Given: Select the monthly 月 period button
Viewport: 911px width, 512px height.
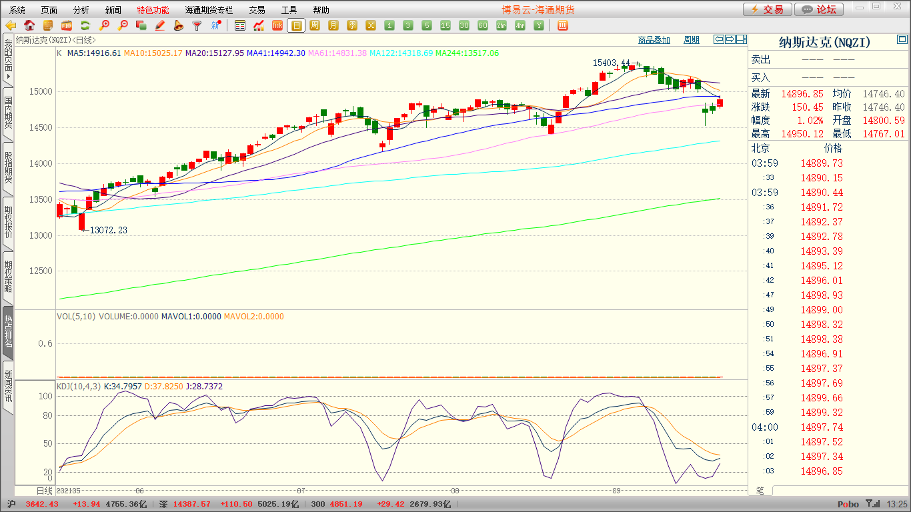Looking at the screenshot, I should (x=333, y=25).
